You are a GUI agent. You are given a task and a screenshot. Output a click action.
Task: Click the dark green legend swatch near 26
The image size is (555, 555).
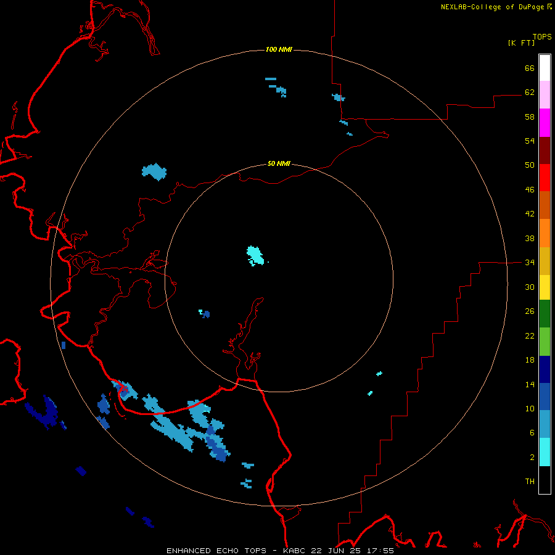click(545, 314)
